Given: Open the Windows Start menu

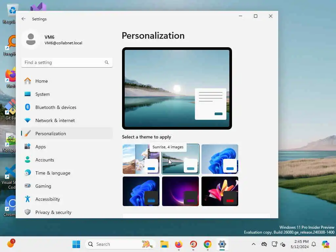Looking at the screenshot, I should (76, 244).
